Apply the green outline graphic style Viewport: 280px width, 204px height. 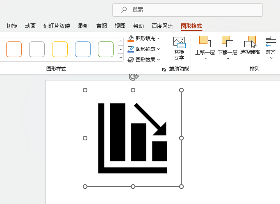coord(106,49)
